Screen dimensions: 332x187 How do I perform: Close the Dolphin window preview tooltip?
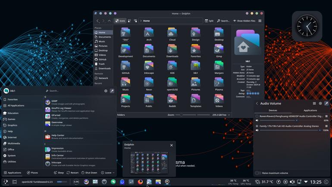point(171,145)
